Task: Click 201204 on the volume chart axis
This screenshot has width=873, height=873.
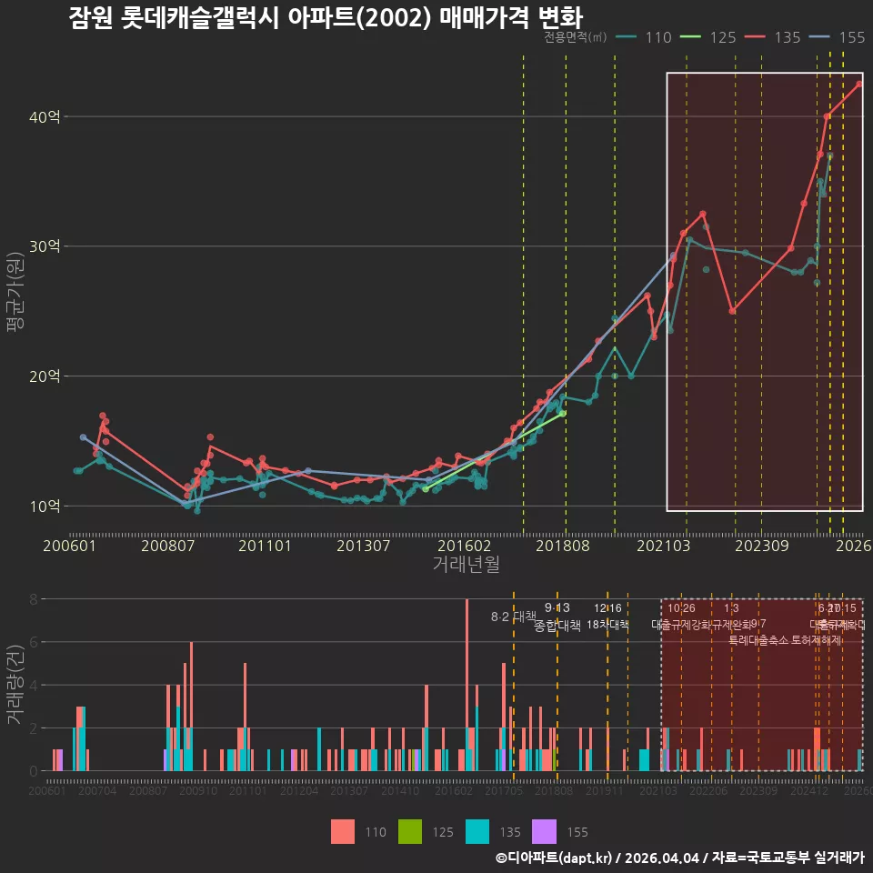Action: (x=299, y=790)
